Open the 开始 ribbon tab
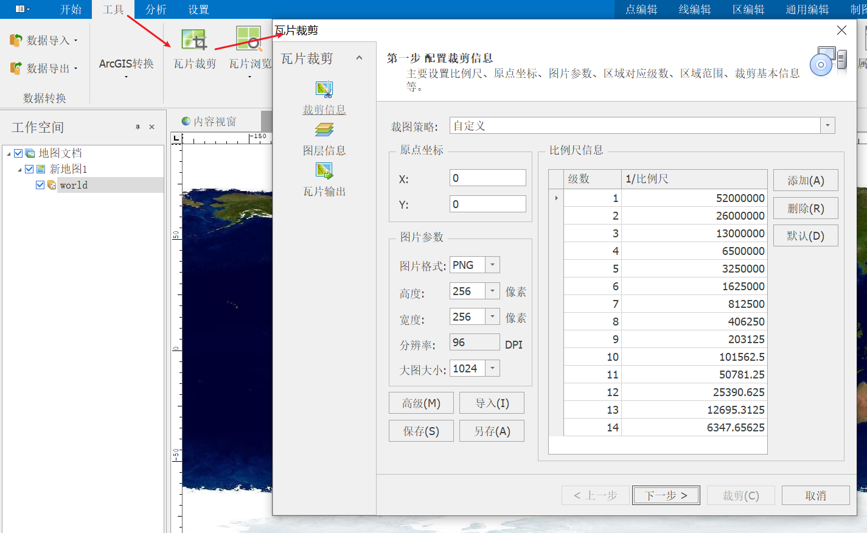867x533 pixels. pyautogui.click(x=71, y=9)
